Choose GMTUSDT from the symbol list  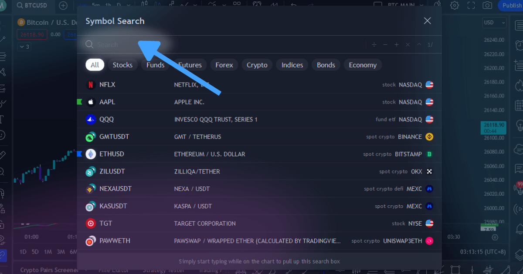coord(259,137)
